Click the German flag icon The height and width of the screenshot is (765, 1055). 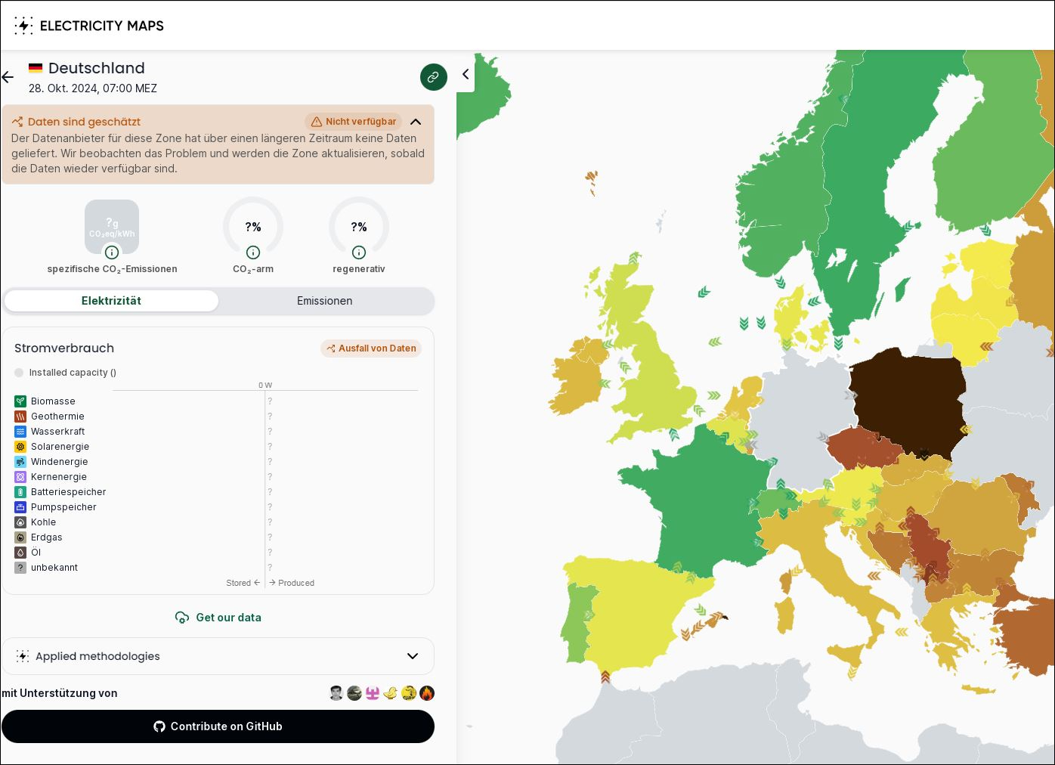[36, 68]
